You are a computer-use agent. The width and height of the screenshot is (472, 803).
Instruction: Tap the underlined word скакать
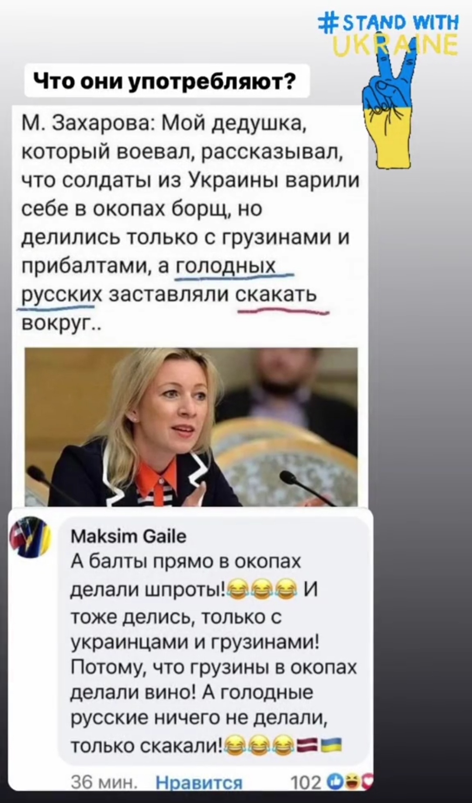click(276, 295)
